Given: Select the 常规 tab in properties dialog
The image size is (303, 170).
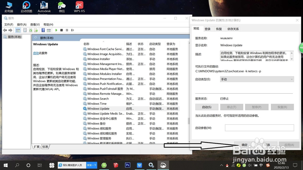Looking at the screenshot, I should [196, 28].
